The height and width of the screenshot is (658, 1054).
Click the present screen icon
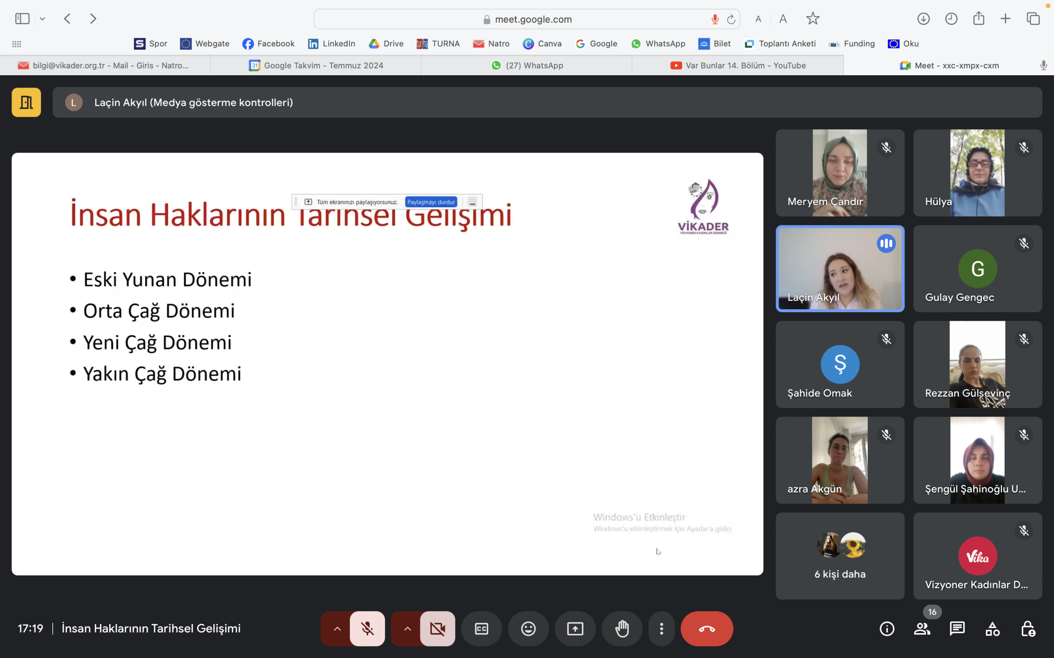575,628
